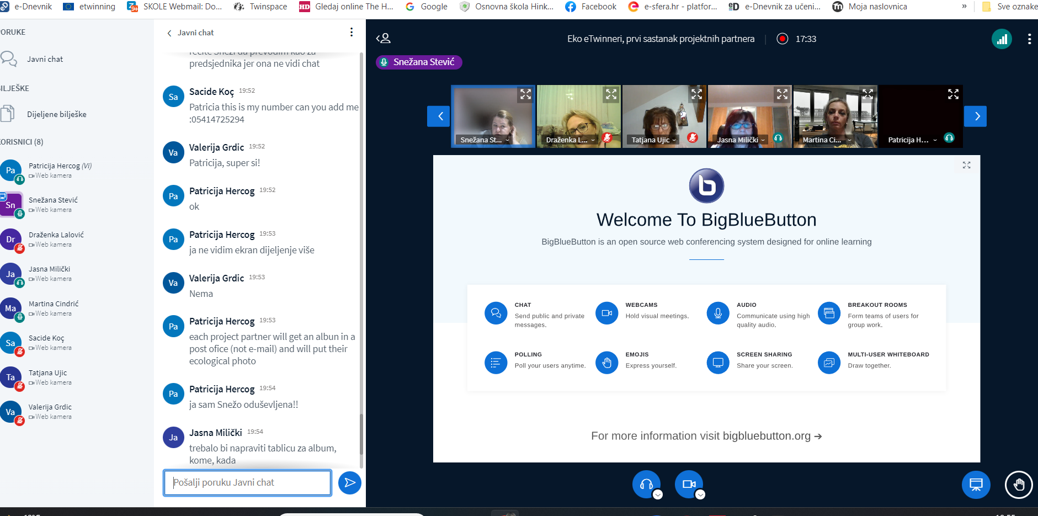Send the chat message
The height and width of the screenshot is (516, 1038).
click(x=349, y=483)
